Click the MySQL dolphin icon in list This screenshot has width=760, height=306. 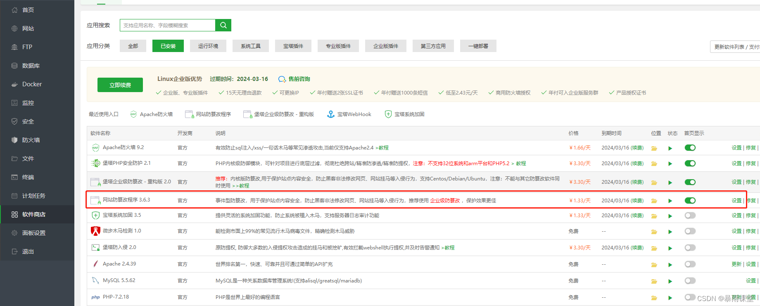tap(95, 280)
